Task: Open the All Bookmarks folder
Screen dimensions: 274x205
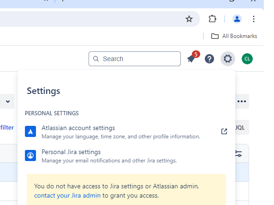Action: [234, 36]
